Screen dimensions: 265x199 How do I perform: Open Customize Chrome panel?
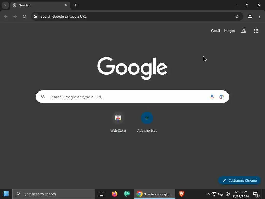coord(240,180)
